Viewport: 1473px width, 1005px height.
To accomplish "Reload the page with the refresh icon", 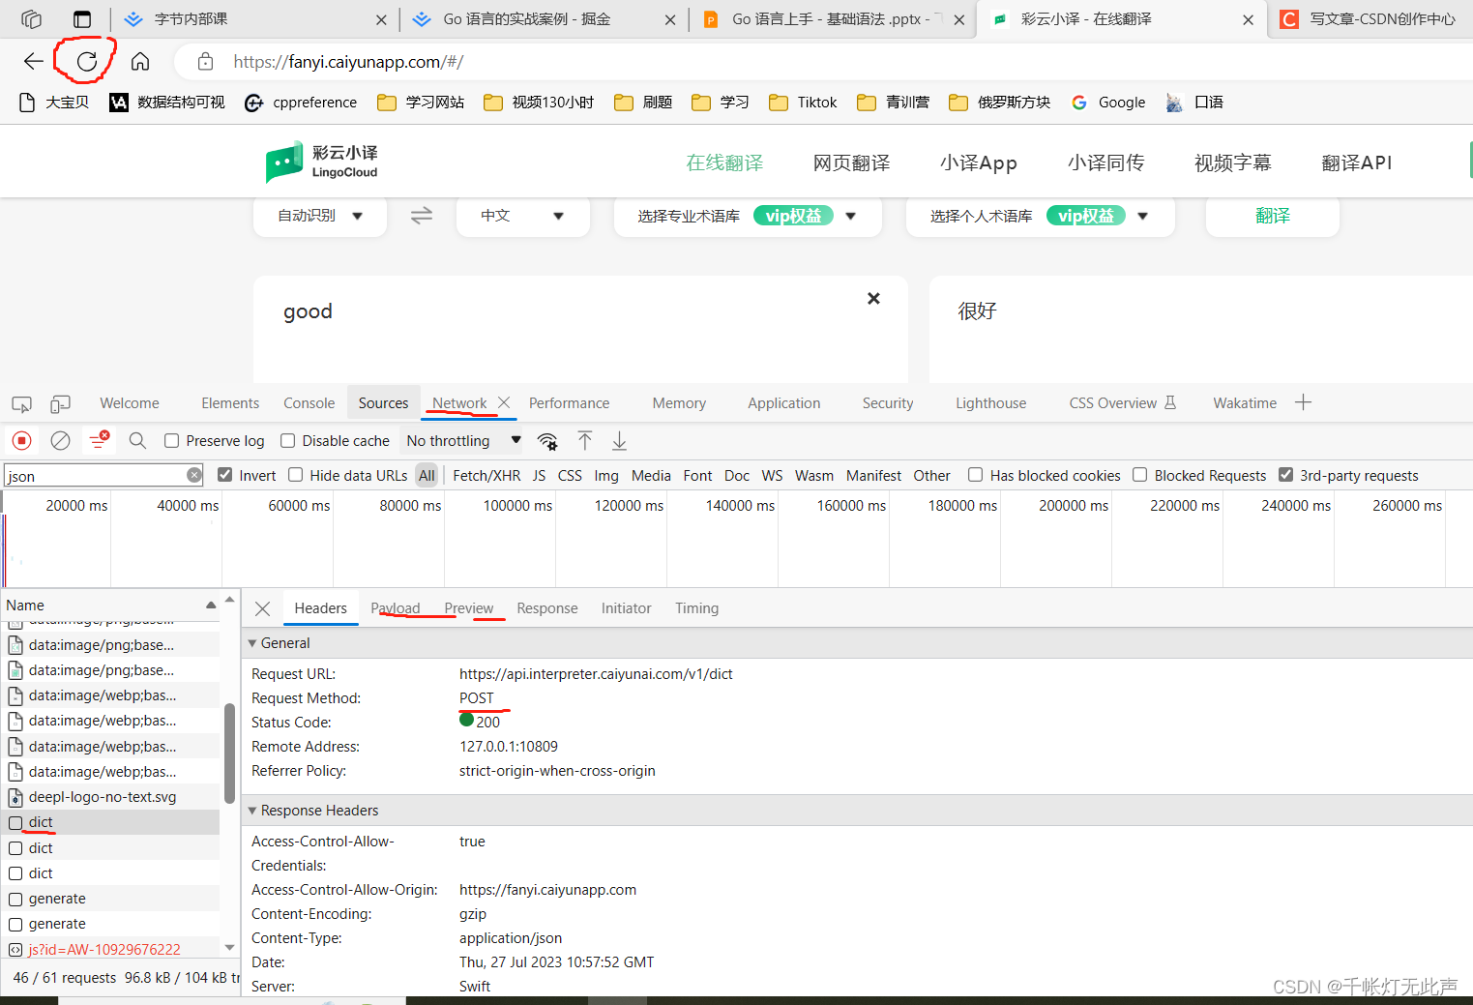I will pyautogui.click(x=86, y=62).
